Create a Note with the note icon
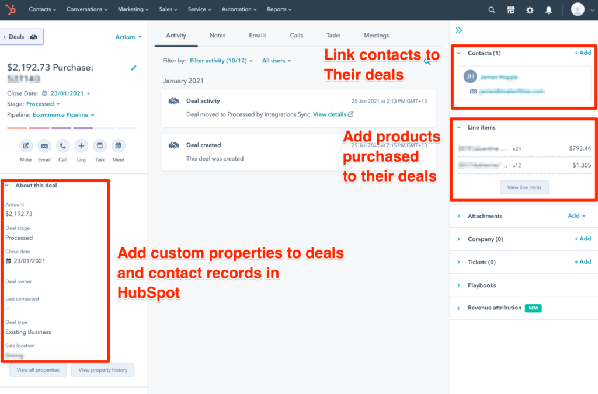 (x=26, y=145)
